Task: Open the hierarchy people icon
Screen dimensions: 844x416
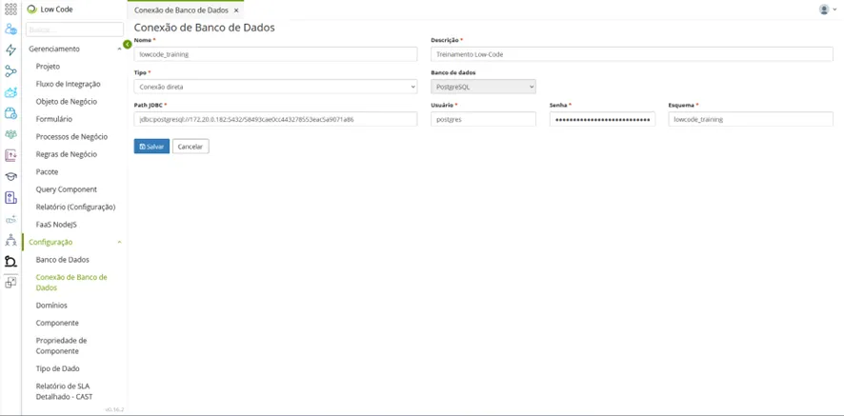Action: pyautogui.click(x=10, y=240)
